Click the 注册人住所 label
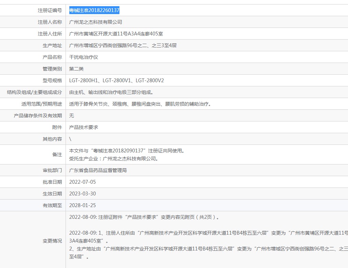Screen dimensions: 348x268 point(50,34)
